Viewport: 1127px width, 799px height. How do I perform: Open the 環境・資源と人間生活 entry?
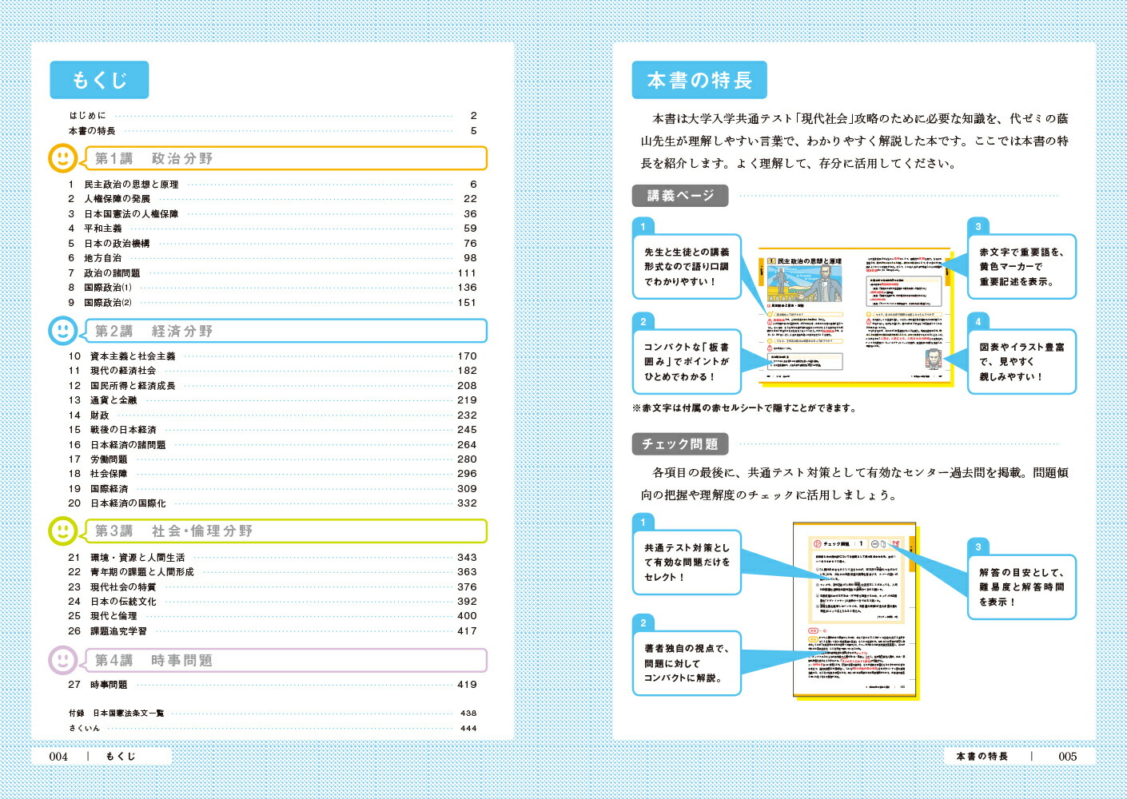coord(273,558)
